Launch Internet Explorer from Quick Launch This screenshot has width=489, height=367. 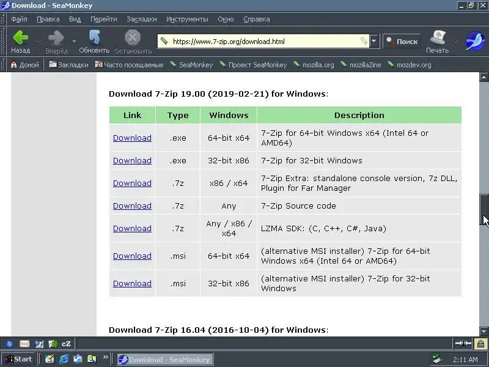64,359
